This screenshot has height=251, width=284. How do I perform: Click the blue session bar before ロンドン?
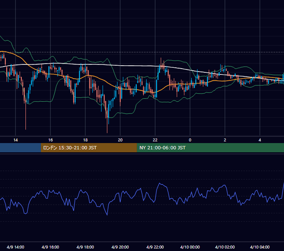tap(20, 148)
